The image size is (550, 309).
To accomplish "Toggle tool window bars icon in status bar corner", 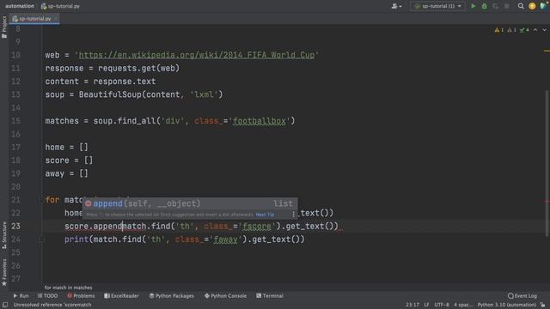I will coord(5,305).
